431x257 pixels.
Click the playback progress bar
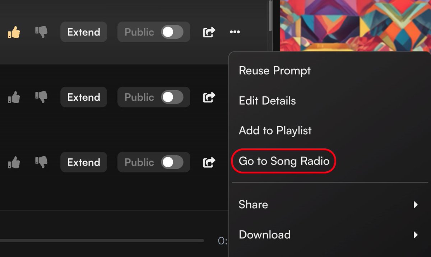coord(102,241)
